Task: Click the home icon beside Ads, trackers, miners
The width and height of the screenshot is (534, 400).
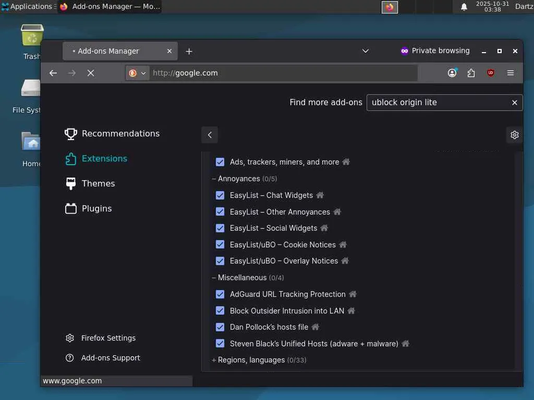Action: point(346,162)
